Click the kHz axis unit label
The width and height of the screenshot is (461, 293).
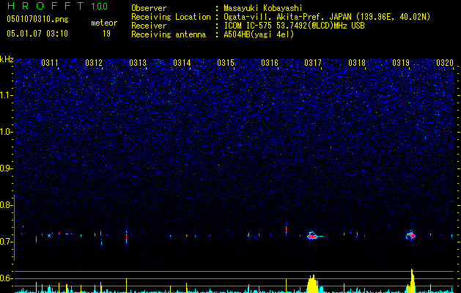[7, 59]
